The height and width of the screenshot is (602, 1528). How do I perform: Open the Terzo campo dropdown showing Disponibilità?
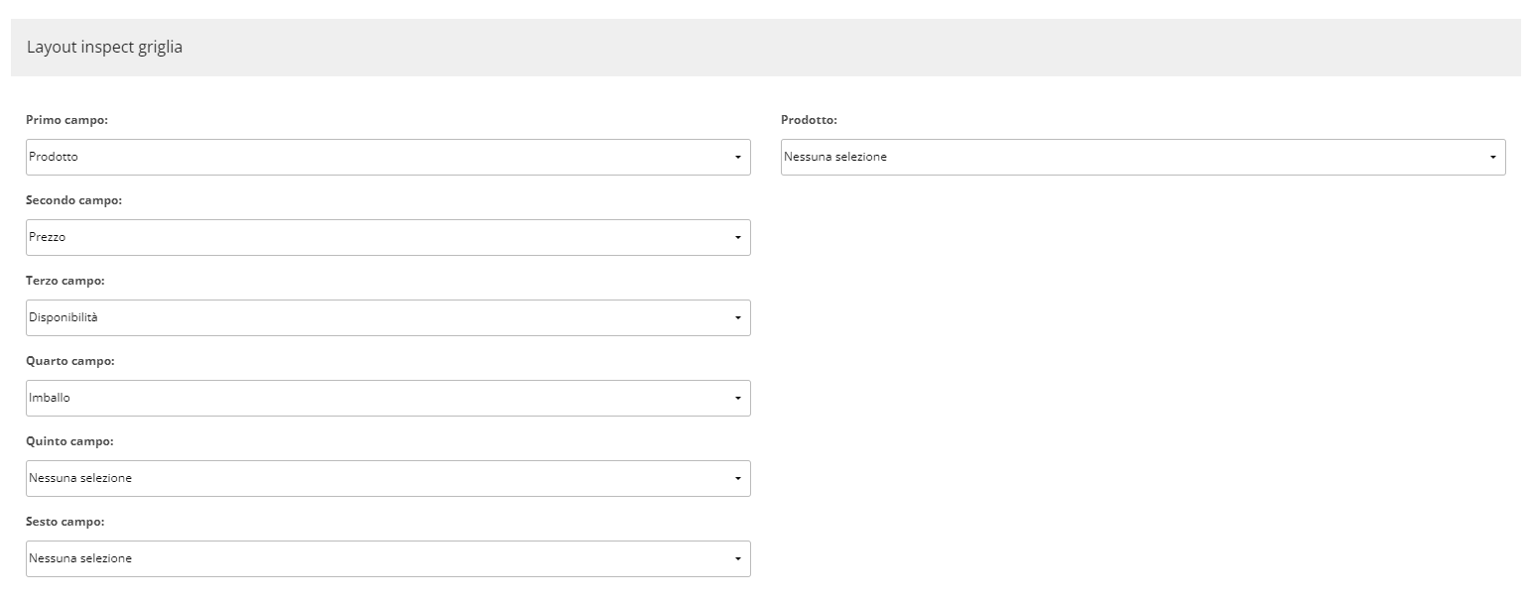pyautogui.click(x=388, y=317)
